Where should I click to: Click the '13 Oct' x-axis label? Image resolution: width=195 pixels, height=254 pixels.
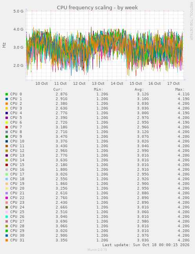pos(98,84)
